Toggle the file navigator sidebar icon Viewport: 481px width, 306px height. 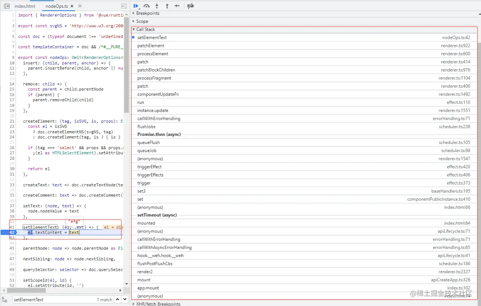7,6
